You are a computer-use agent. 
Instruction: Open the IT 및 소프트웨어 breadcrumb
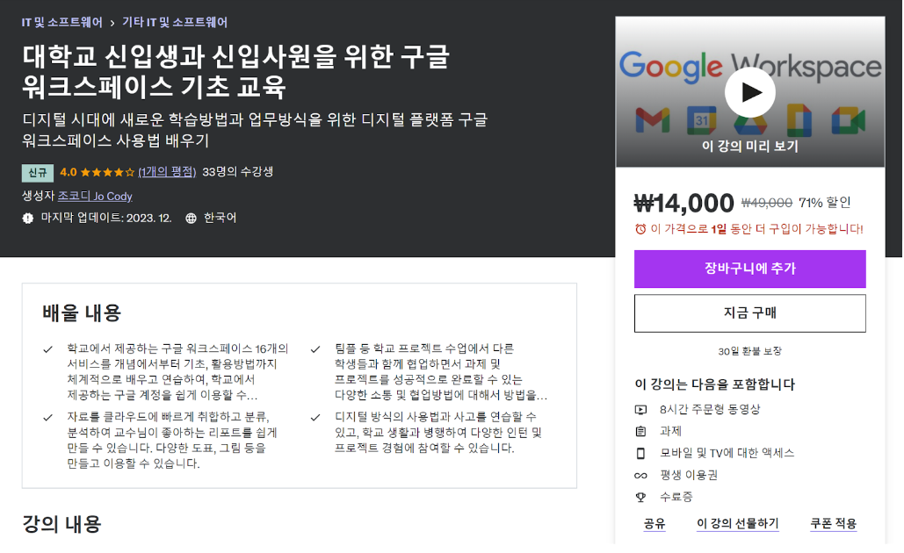pyautogui.click(x=61, y=23)
